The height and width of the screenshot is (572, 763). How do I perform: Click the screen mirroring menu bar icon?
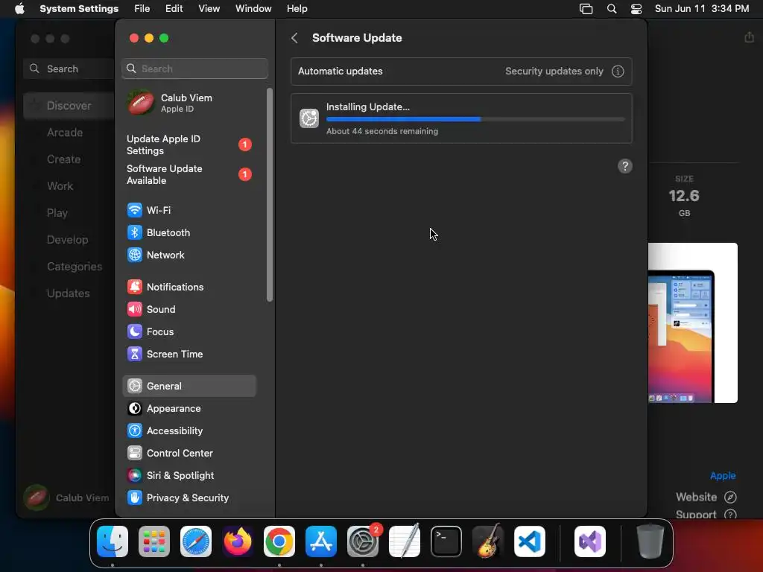(x=586, y=9)
